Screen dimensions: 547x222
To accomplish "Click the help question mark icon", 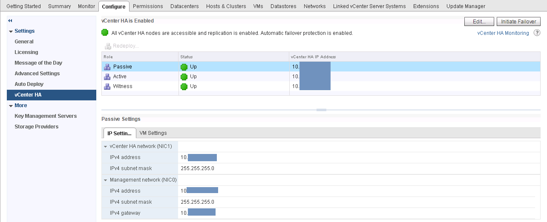I will coord(537,33).
